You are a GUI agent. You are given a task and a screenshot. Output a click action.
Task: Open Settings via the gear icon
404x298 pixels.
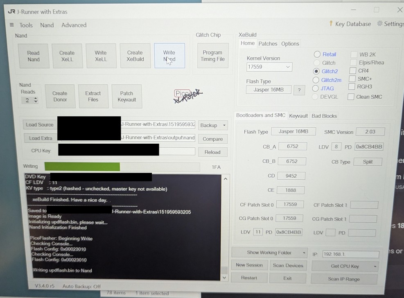pos(379,23)
